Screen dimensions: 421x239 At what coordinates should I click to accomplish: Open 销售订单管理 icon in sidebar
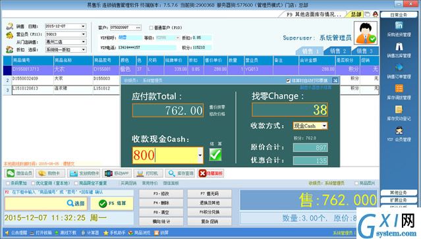(399, 68)
